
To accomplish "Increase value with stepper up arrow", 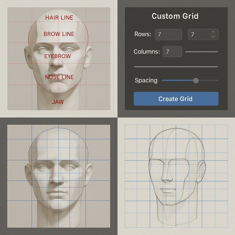I will click(x=213, y=32).
